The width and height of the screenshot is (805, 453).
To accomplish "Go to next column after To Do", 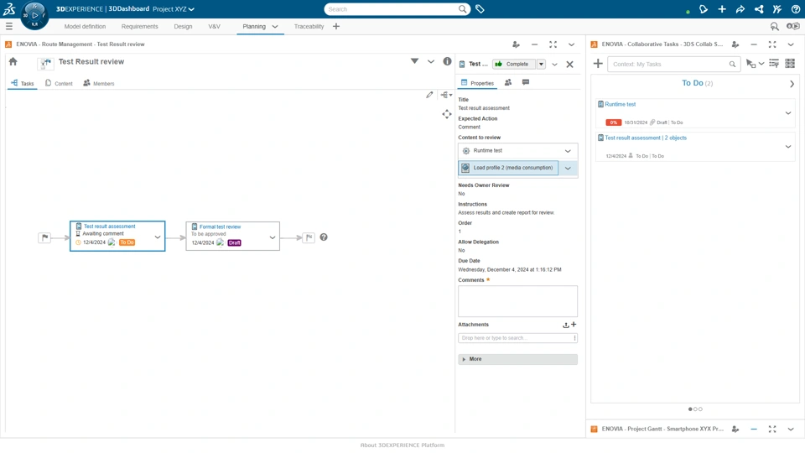I will pyautogui.click(x=792, y=84).
